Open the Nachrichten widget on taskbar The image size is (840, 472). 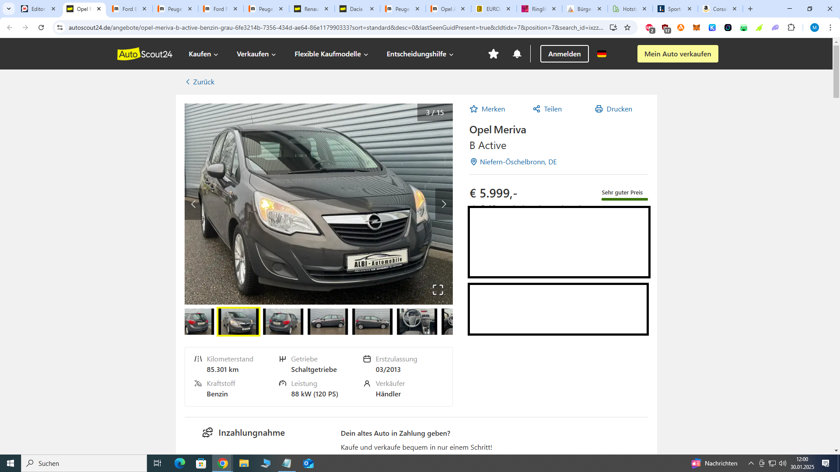coord(714,463)
